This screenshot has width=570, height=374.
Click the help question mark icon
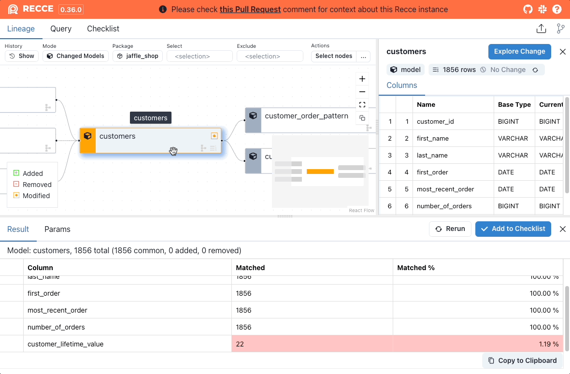click(557, 9)
